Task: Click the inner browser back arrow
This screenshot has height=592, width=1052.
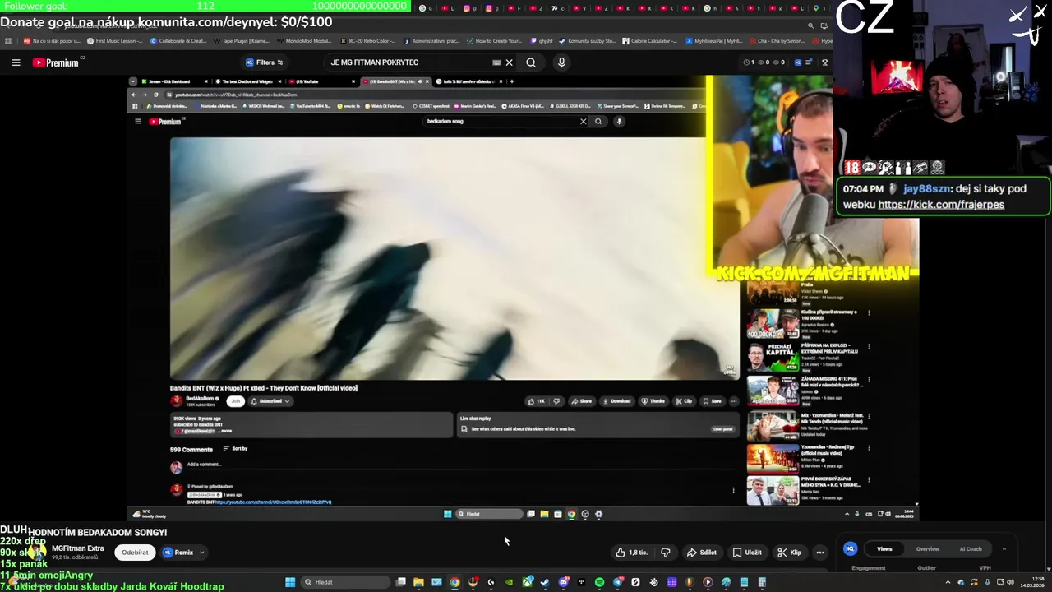Action: pyautogui.click(x=134, y=95)
